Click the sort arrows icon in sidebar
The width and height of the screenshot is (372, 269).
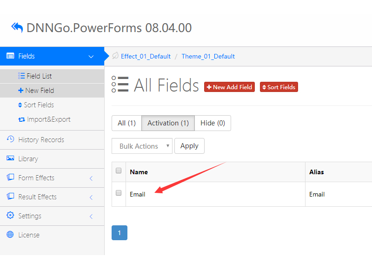20,105
